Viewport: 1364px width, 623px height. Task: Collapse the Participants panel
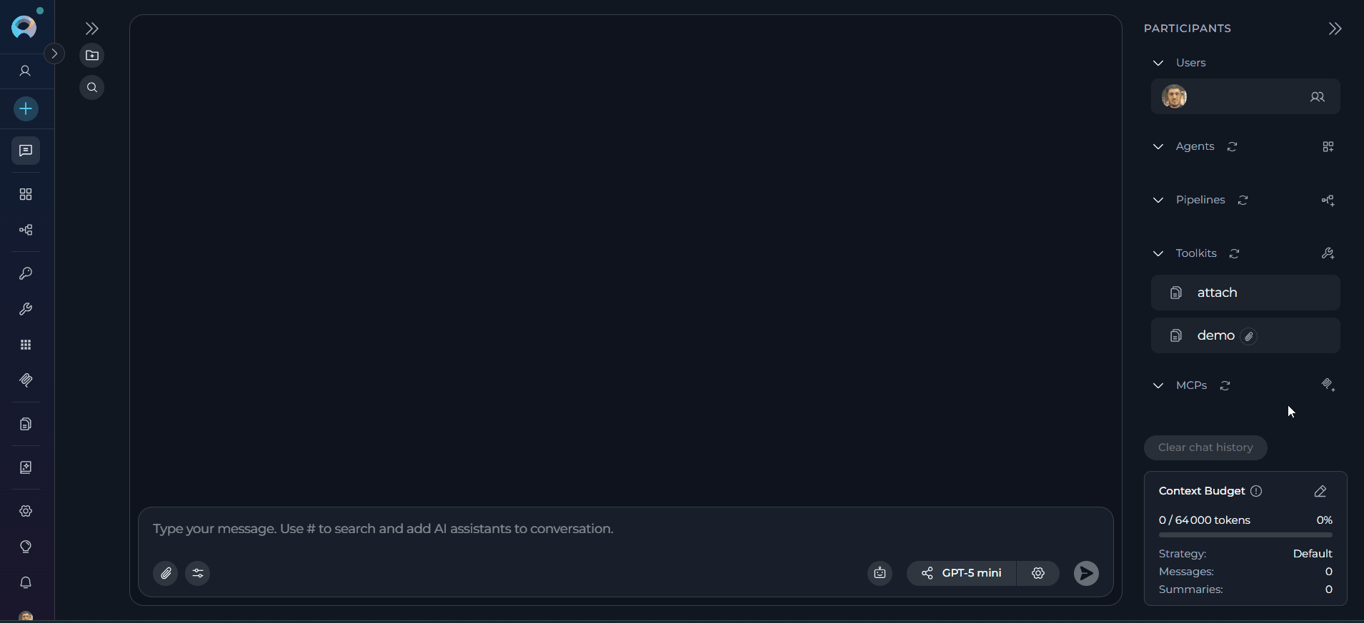click(1335, 29)
